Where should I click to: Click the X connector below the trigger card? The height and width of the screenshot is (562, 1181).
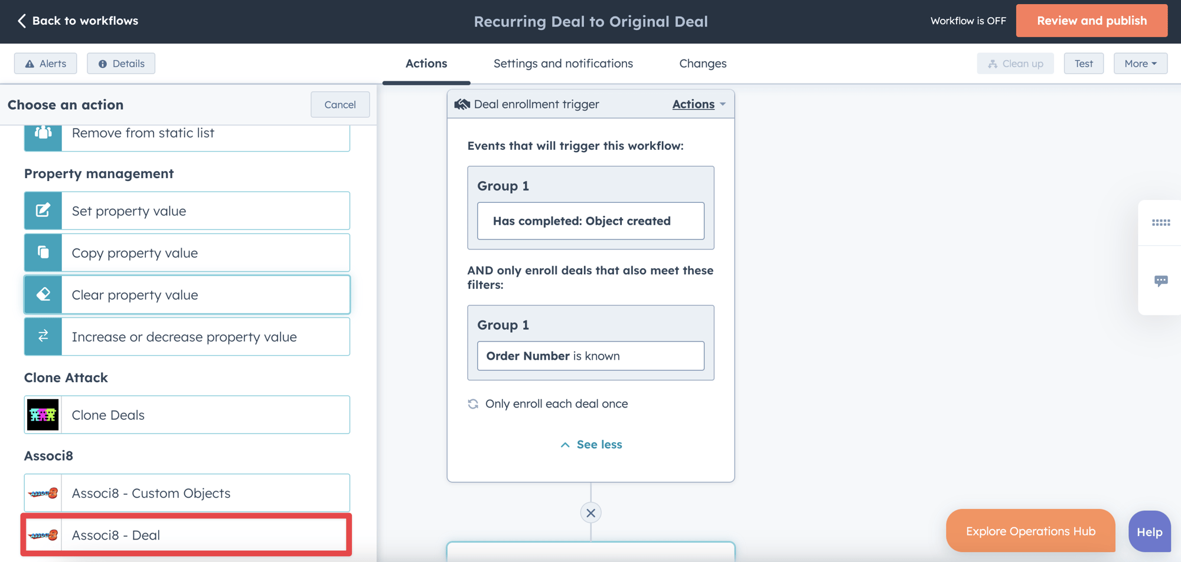(590, 512)
